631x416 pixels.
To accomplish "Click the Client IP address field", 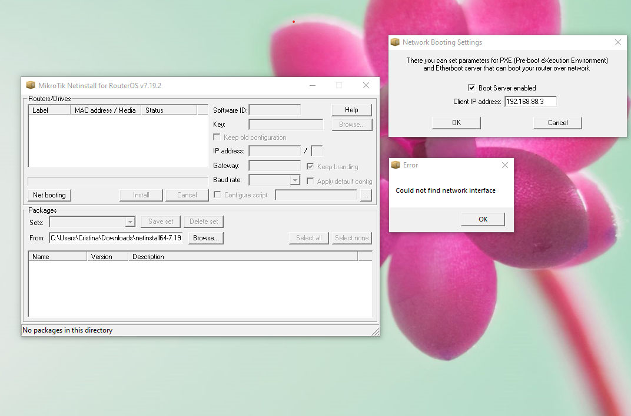I will tap(531, 102).
